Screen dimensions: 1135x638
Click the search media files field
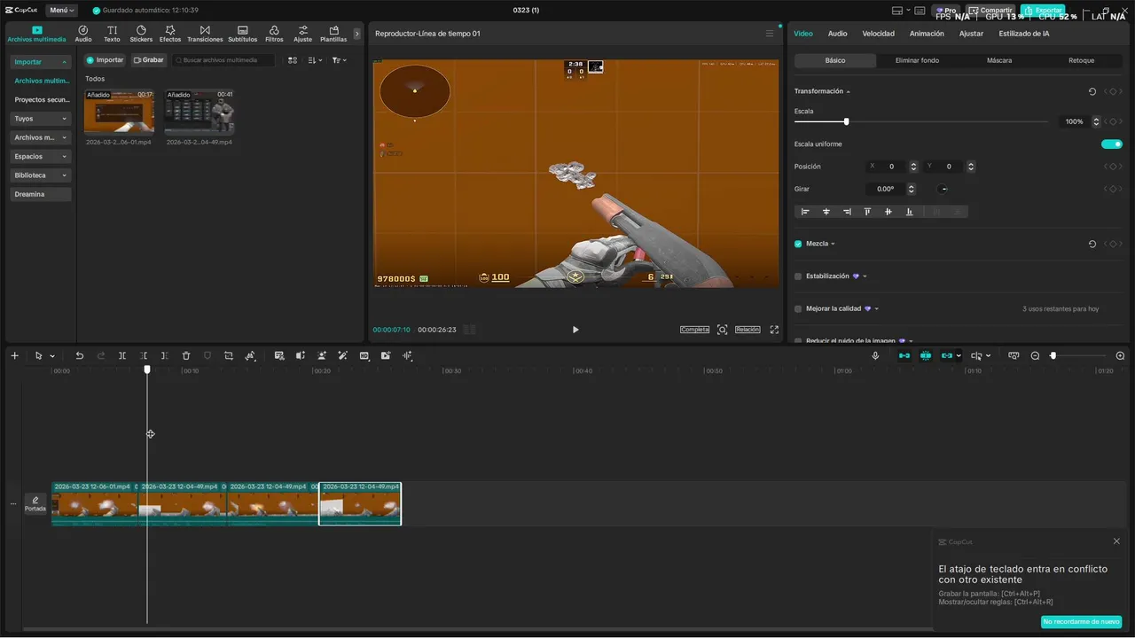[224, 60]
